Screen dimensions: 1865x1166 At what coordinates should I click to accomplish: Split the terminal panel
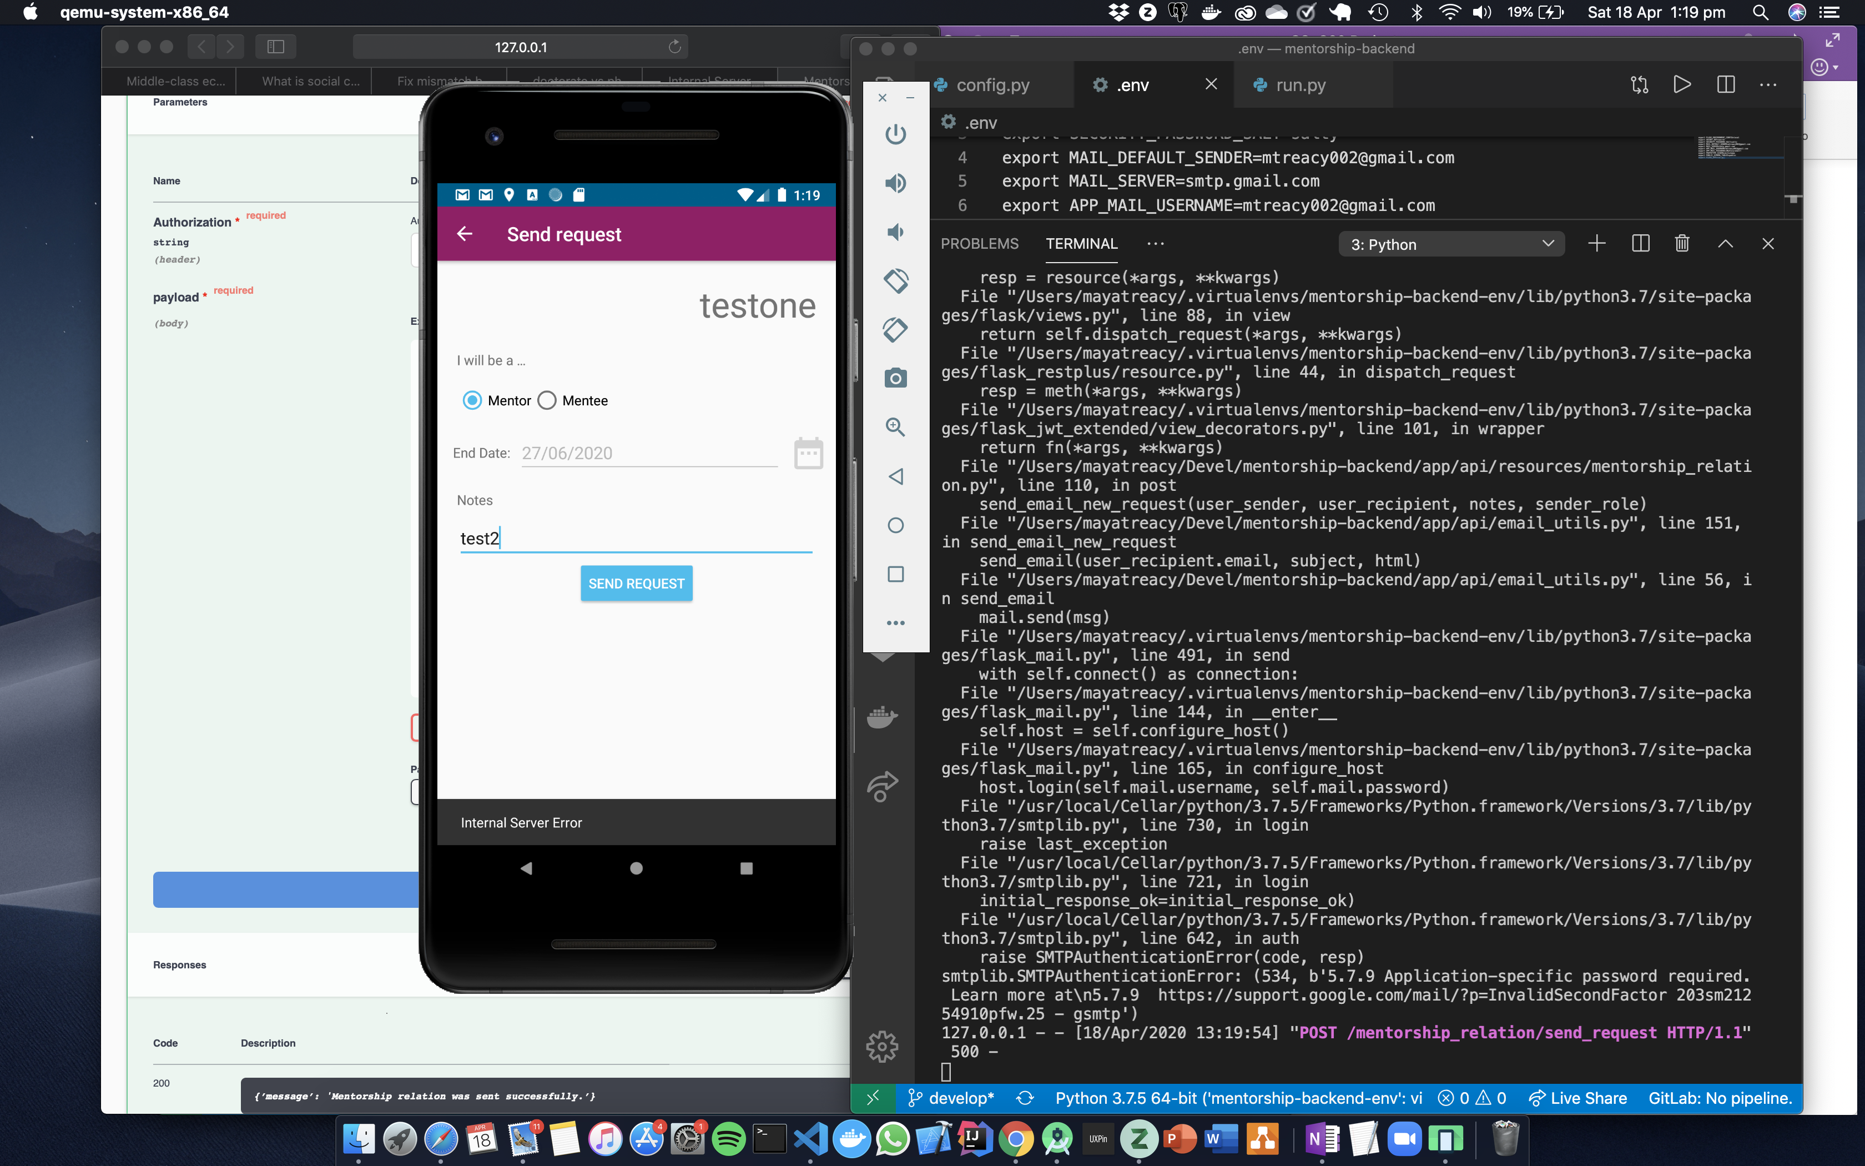1641,244
